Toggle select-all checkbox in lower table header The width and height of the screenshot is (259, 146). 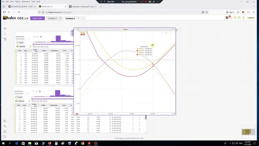(15, 105)
